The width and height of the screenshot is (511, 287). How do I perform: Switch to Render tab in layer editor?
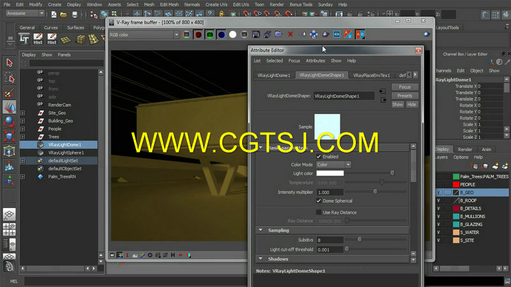(x=465, y=149)
